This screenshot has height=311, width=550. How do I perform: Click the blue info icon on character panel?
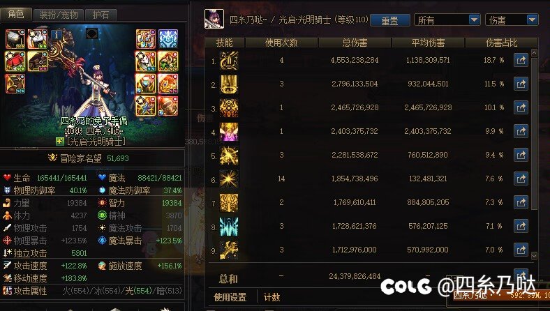57,35
